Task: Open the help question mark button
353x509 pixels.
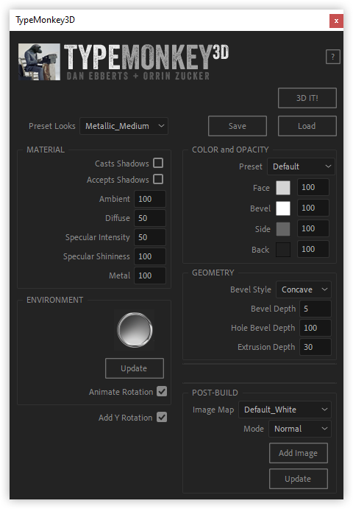Action: [x=332, y=57]
